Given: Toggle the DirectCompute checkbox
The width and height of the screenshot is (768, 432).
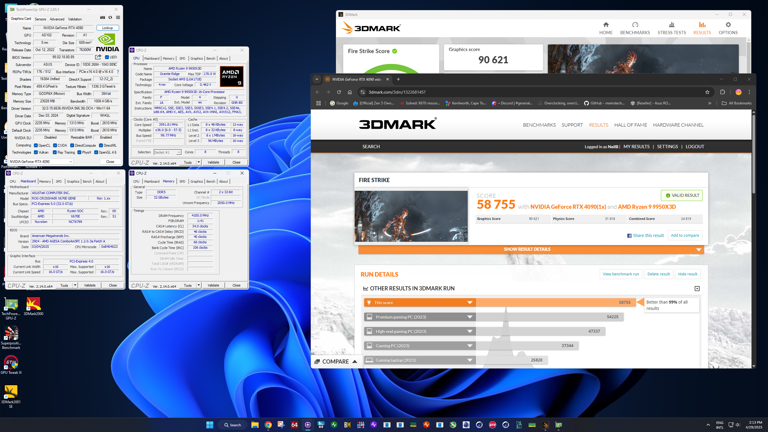Looking at the screenshot, I should (72, 145).
